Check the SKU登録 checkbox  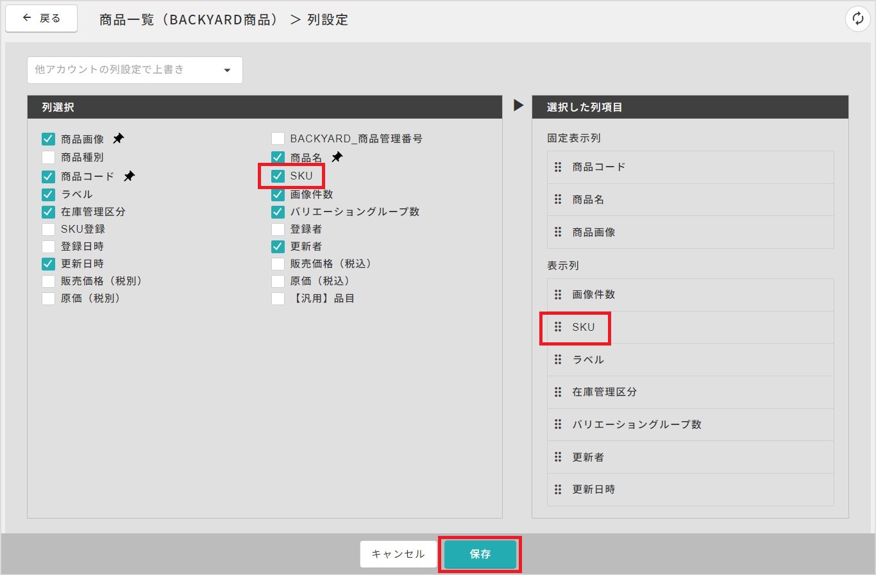click(48, 229)
